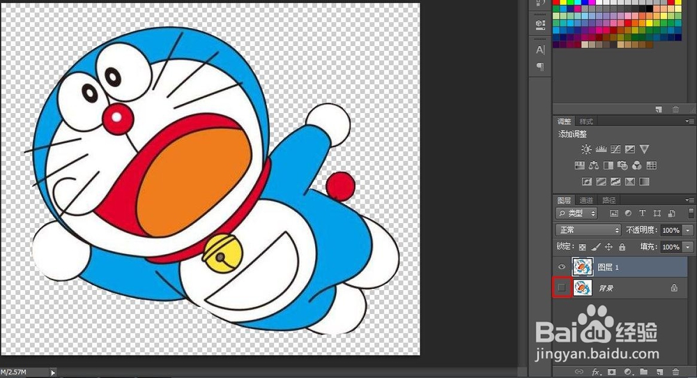Switch to the 调整 tab
697x378 pixels.
564,121
